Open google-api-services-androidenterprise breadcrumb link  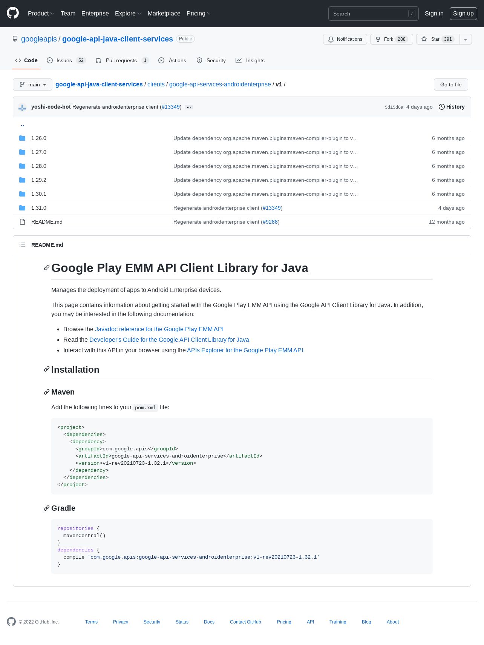pos(220,84)
